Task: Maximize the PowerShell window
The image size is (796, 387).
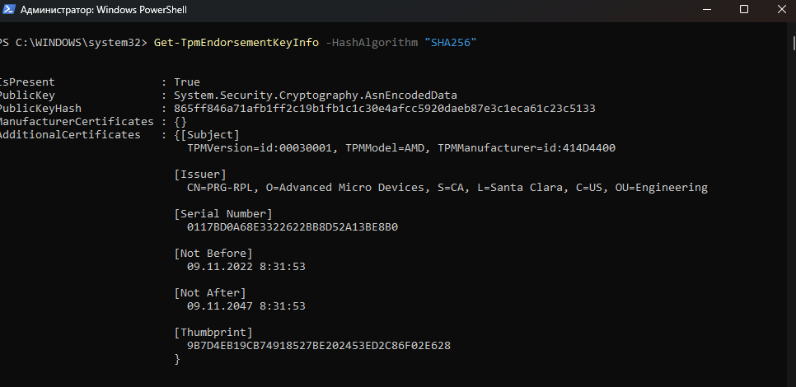Action: coord(744,9)
